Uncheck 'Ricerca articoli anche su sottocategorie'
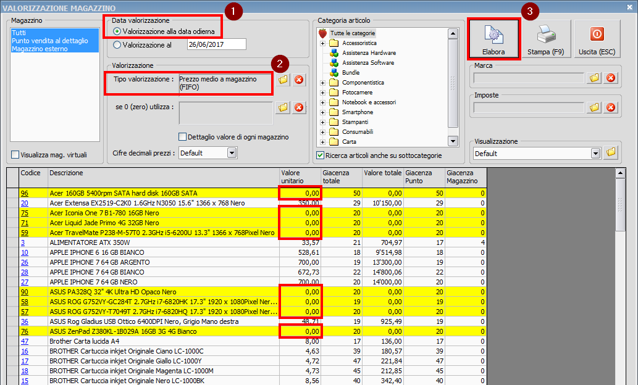Image resolution: width=638 pixels, height=385 pixels. point(320,155)
